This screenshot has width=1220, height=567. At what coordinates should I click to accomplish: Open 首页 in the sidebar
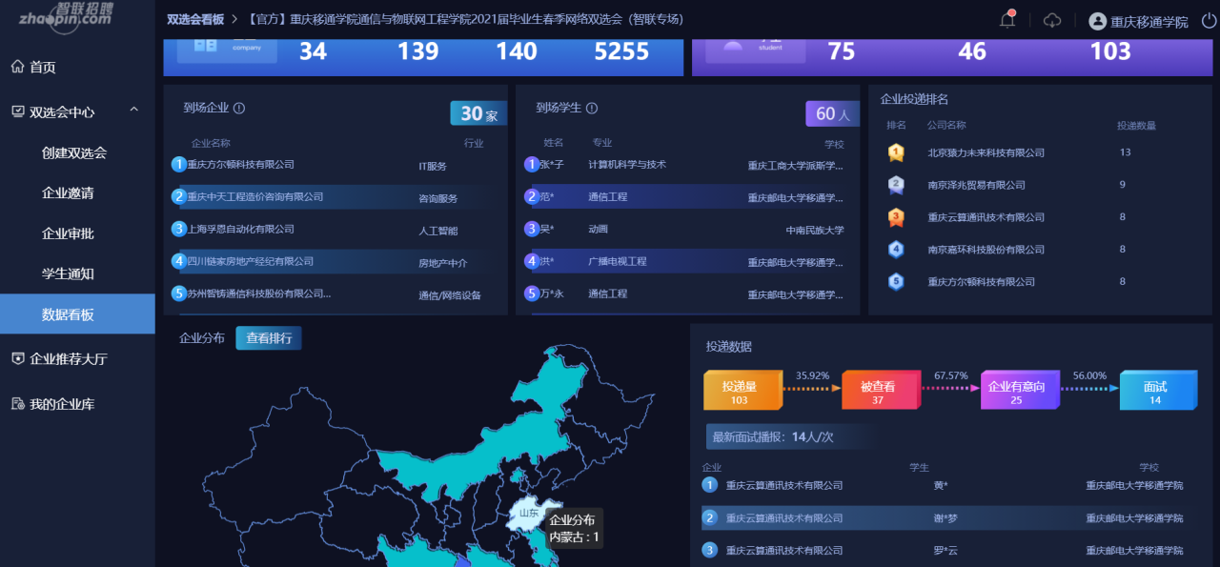[x=43, y=67]
